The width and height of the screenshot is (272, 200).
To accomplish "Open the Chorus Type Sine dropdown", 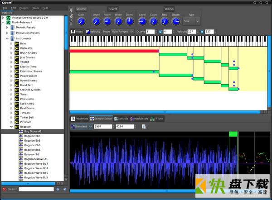I will tap(191, 21).
